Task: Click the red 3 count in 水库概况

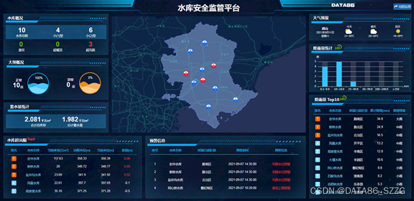Action: tap(91, 44)
